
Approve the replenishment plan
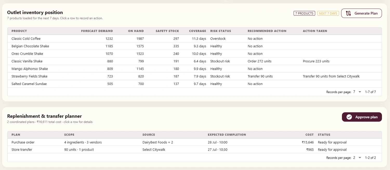click(362, 117)
